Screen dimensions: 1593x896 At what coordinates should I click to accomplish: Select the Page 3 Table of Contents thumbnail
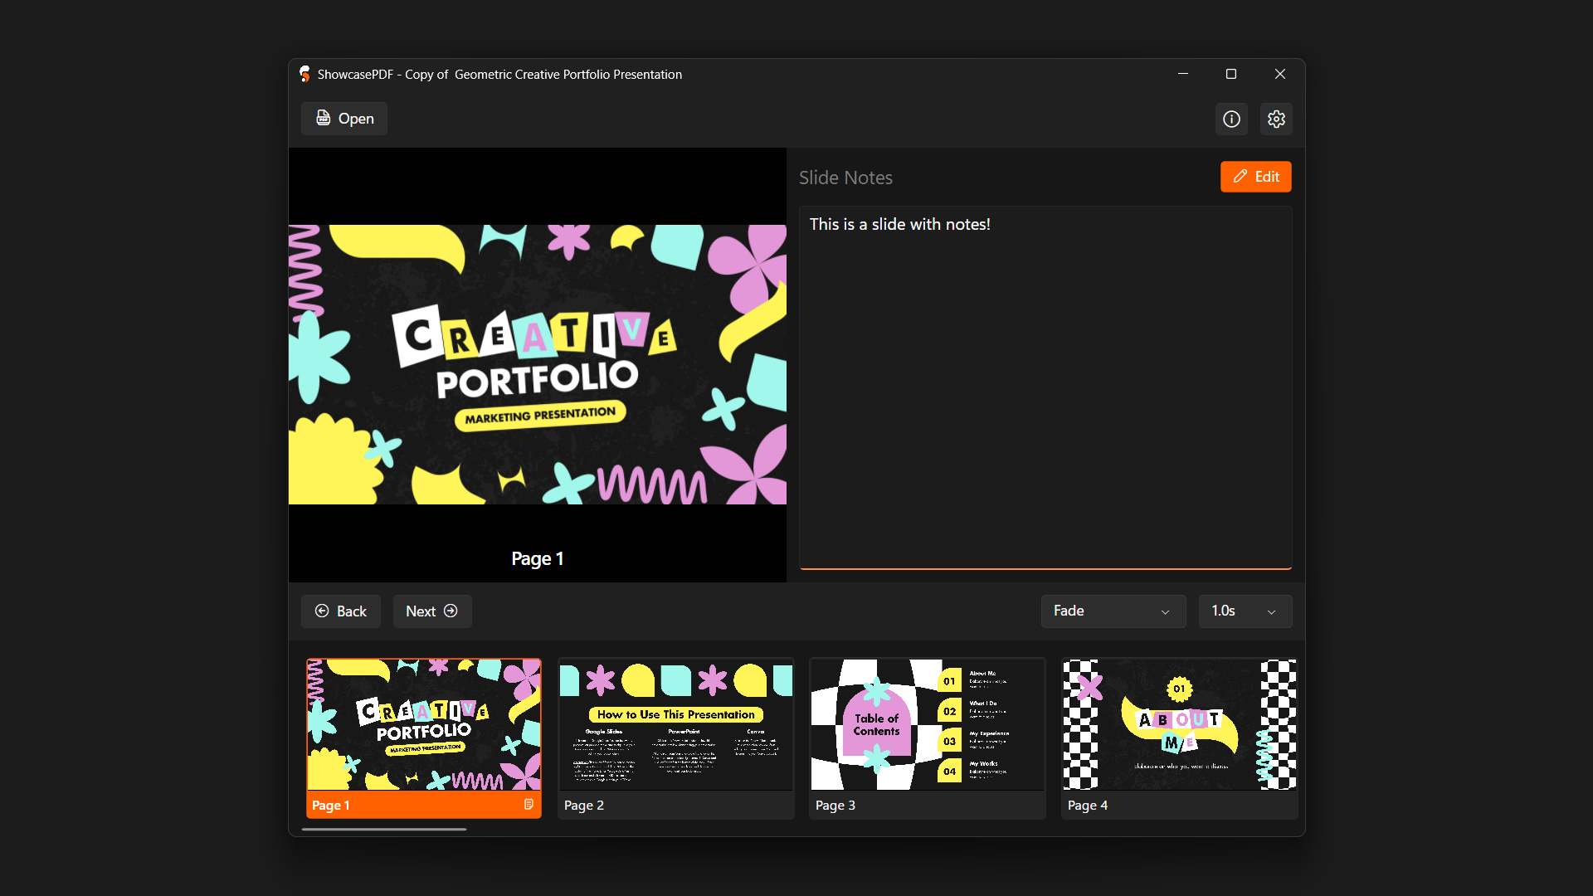pos(927,726)
